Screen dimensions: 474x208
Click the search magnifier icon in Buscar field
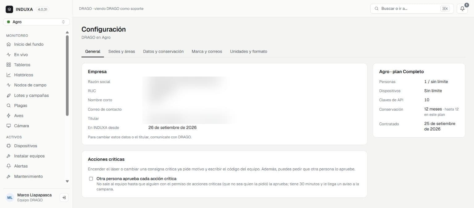(376, 9)
